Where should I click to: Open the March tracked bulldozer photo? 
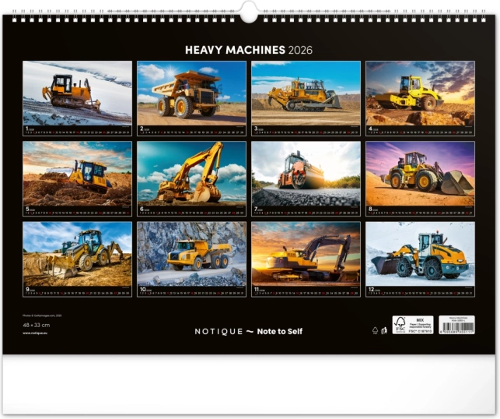tap(306, 92)
